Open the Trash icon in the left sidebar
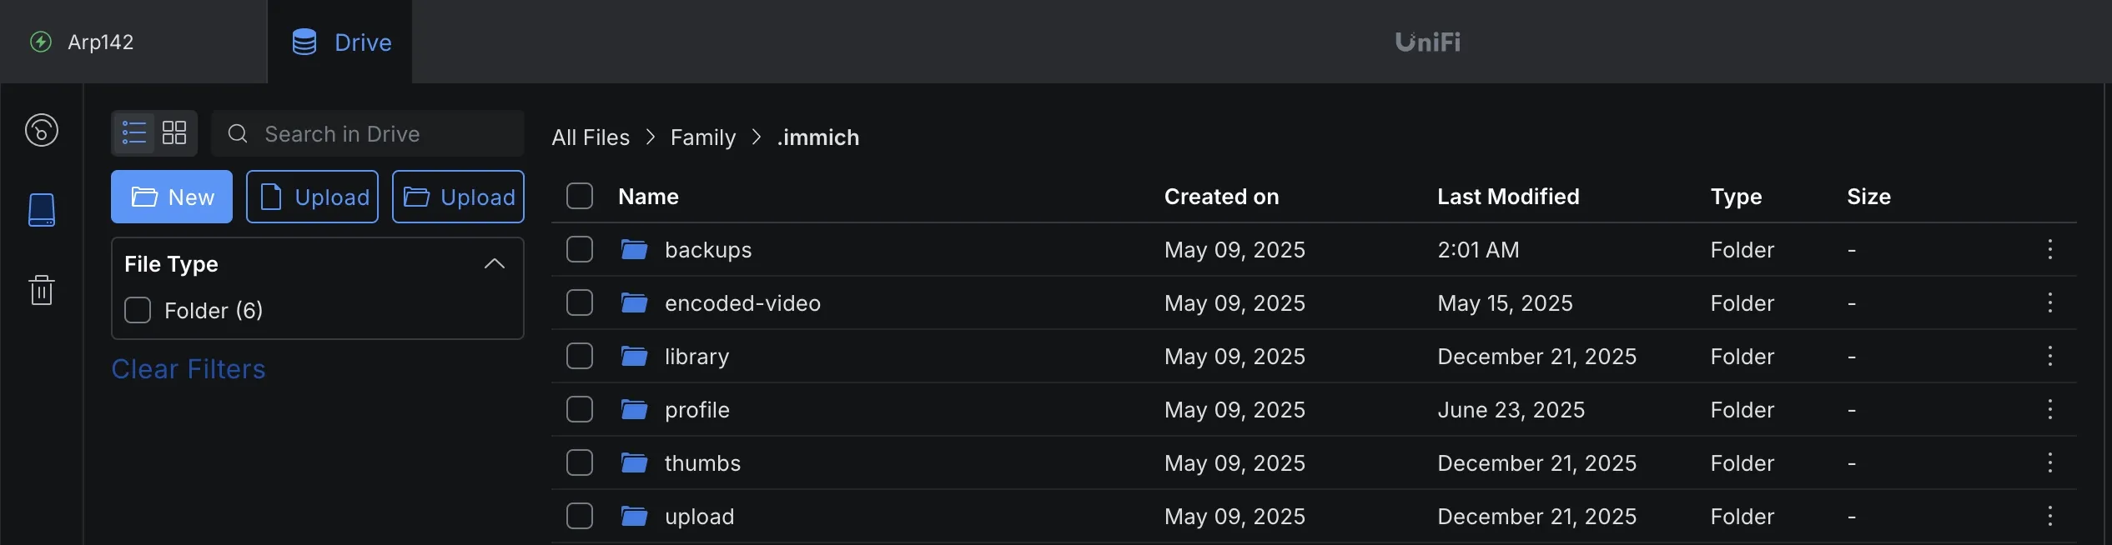 point(43,290)
